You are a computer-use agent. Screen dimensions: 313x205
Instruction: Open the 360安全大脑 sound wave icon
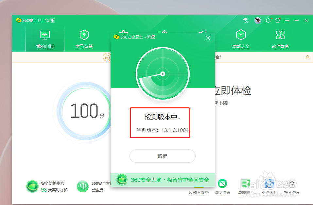pyautogui.click(x=83, y=186)
